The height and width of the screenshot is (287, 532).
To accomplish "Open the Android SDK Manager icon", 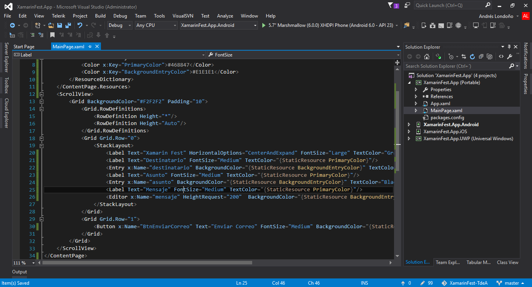I will tap(433, 25).
